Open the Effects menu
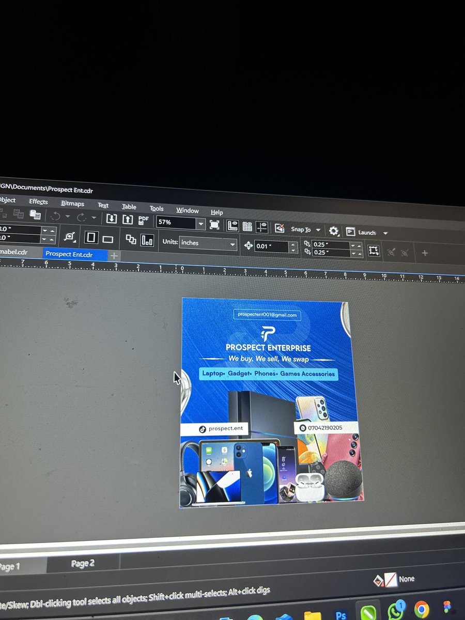The image size is (465, 620). click(38, 202)
